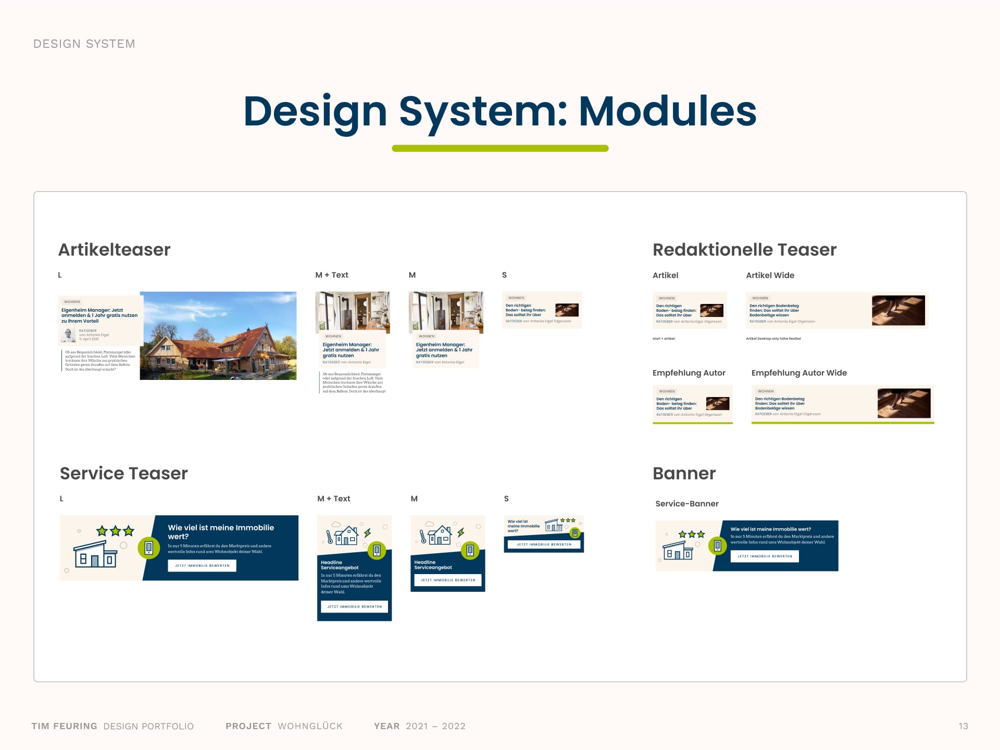
Task: Open the farmhouse photo in Artikelteaser L
Action: click(x=218, y=336)
